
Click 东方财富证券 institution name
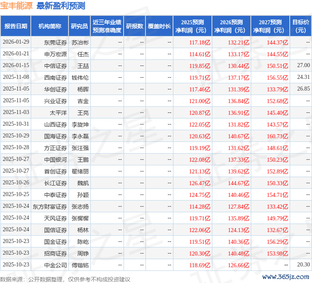coord(50,207)
